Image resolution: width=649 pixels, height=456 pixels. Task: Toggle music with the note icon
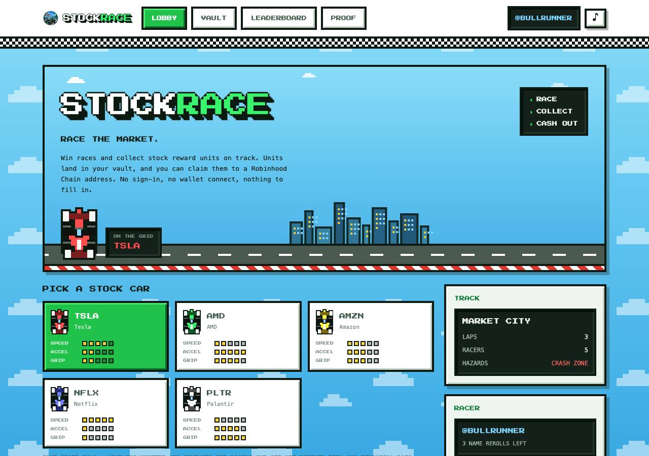(x=595, y=18)
